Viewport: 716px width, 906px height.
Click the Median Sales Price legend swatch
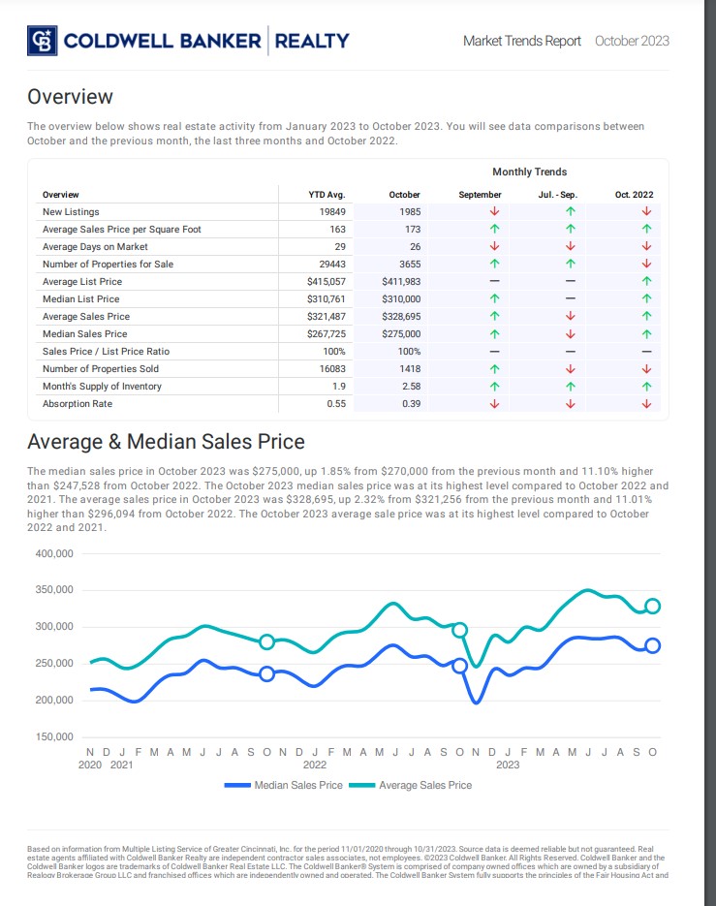(x=237, y=785)
